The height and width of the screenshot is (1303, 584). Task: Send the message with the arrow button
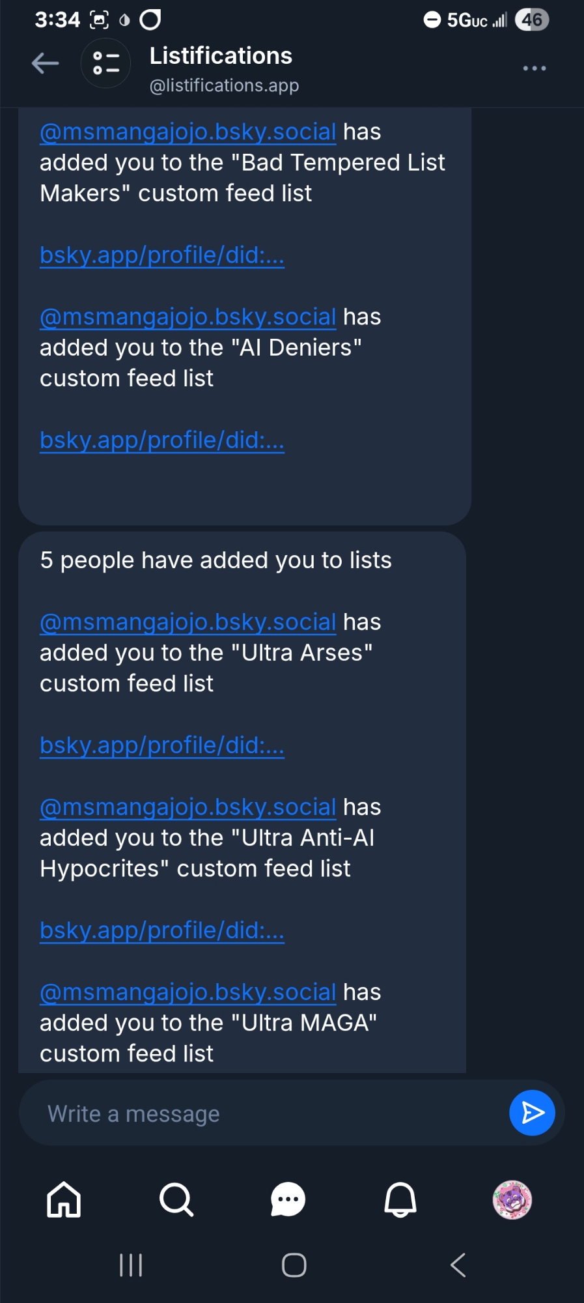pyautogui.click(x=531, y=1113)
